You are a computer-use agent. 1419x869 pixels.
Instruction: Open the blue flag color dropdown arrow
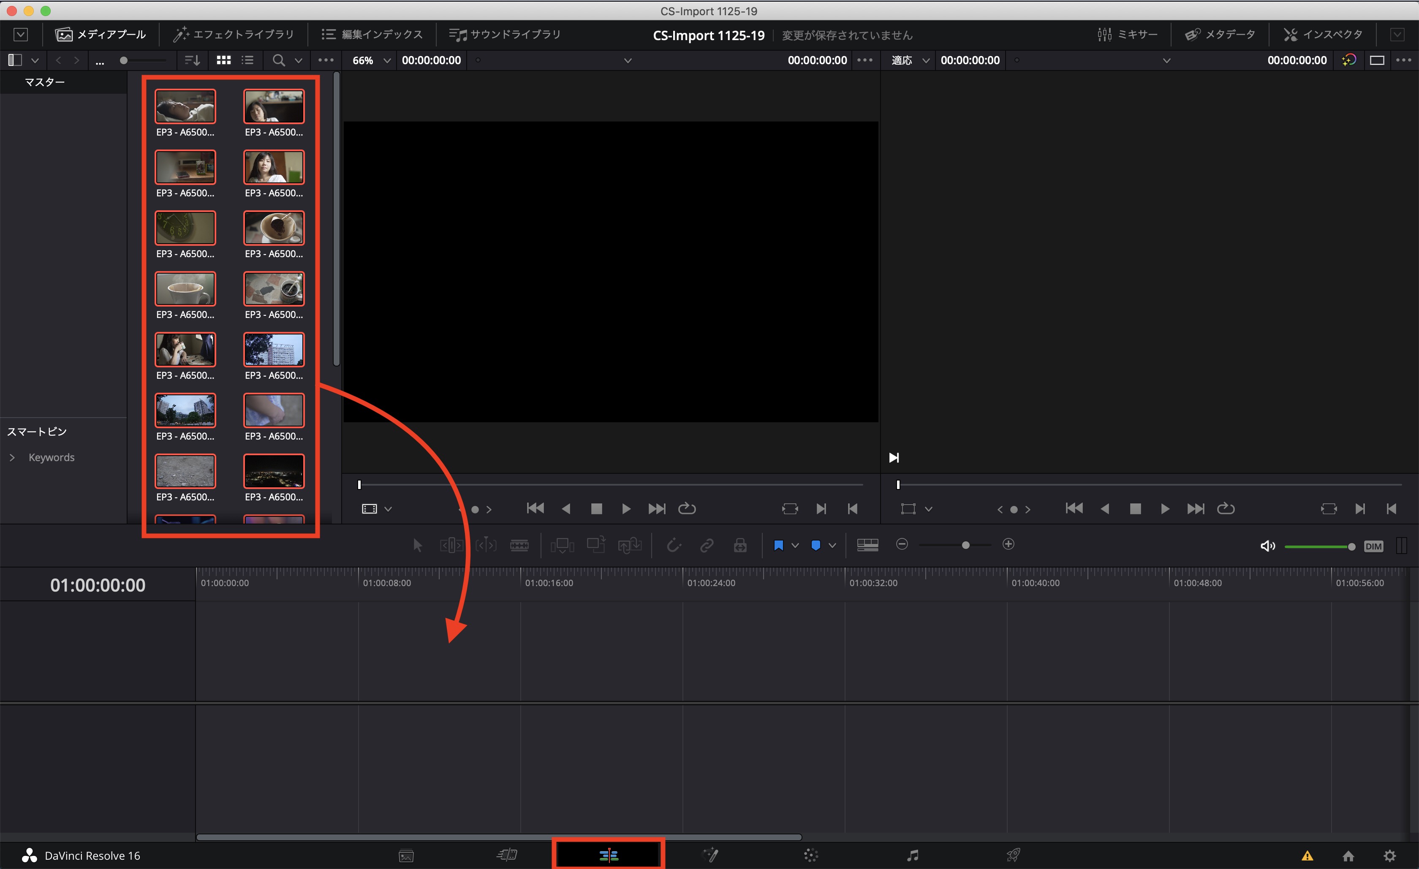click(795, 546)
